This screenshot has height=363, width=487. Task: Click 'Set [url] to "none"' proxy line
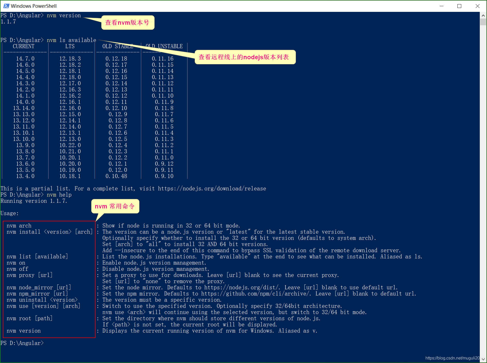163,281
